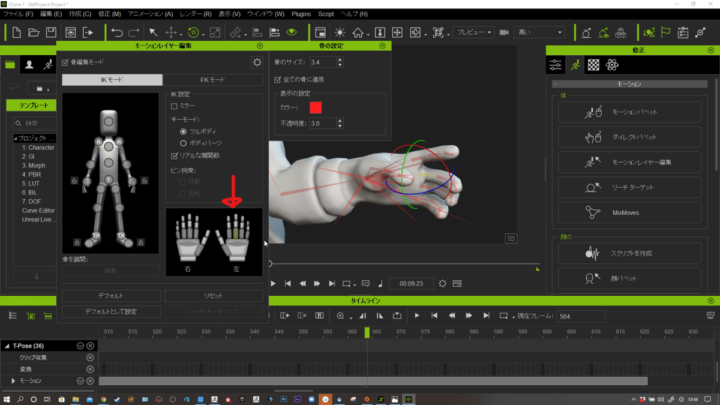Select the actor tab with the person silhouette
Viewport: 720px width, 405px height.
29,65
